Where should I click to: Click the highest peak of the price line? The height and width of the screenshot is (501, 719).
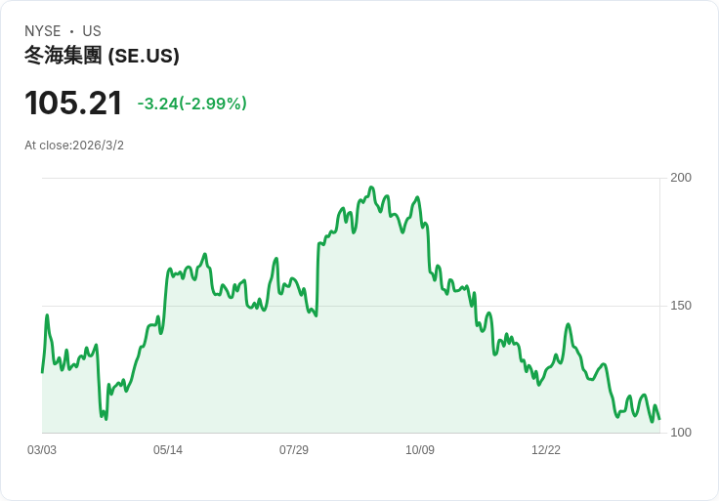click(371, 188)
